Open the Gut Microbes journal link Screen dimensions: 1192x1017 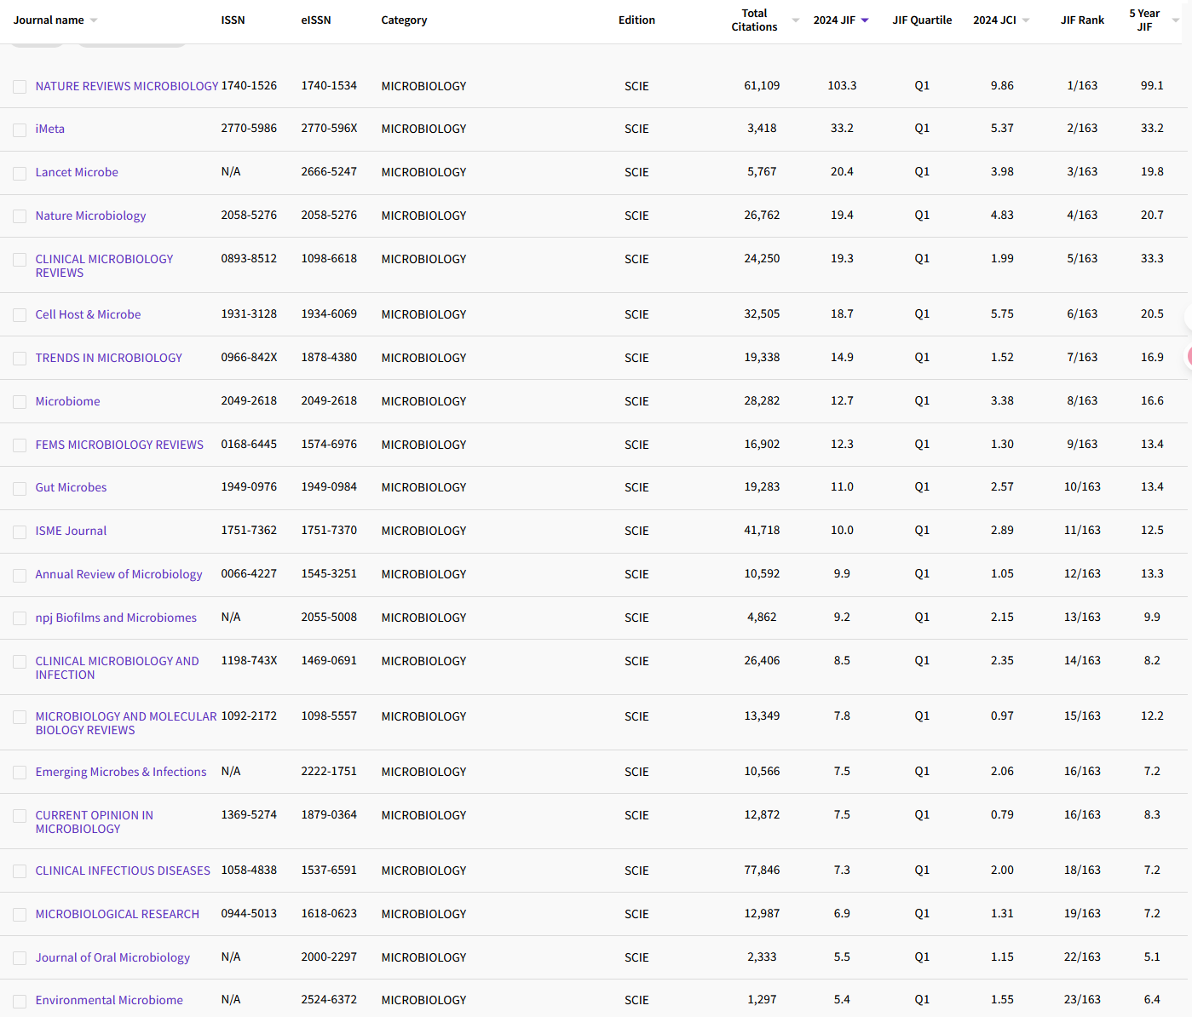coord(71,487)
